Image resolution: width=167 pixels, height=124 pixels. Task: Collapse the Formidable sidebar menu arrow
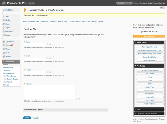(19, 61)
